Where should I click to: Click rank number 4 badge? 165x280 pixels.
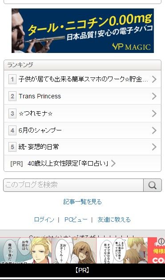click(12, 130)
